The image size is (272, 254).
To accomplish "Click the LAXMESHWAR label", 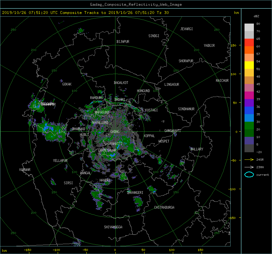I will tap(107, 150).
